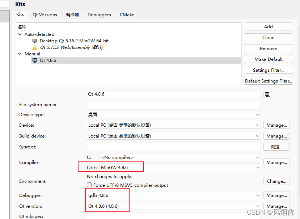Click Manage button next to Device
The height and width of the screenshot is (219, 300).
(276, 125)
